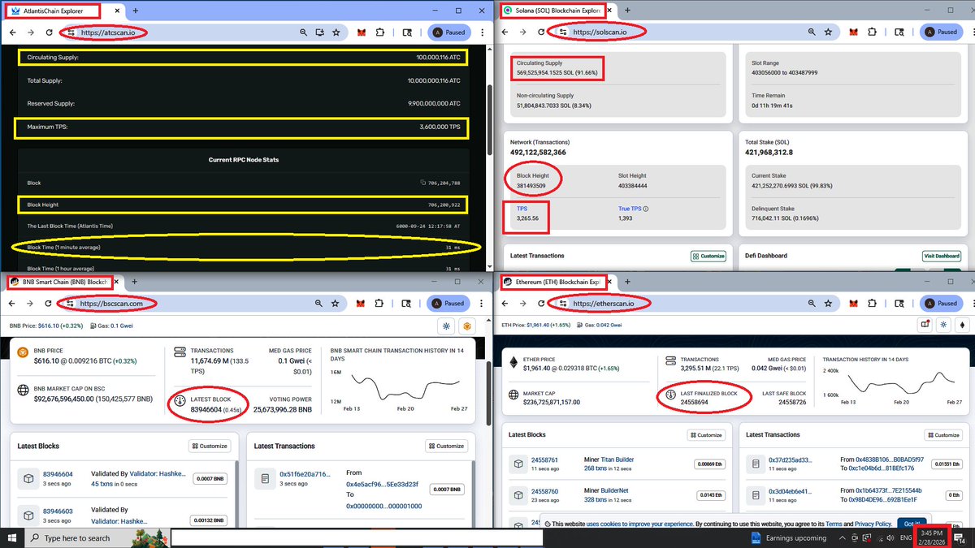Reload the Solscan page
The height and width of the screenshot is (548, 975).
[x=543, y=32]
